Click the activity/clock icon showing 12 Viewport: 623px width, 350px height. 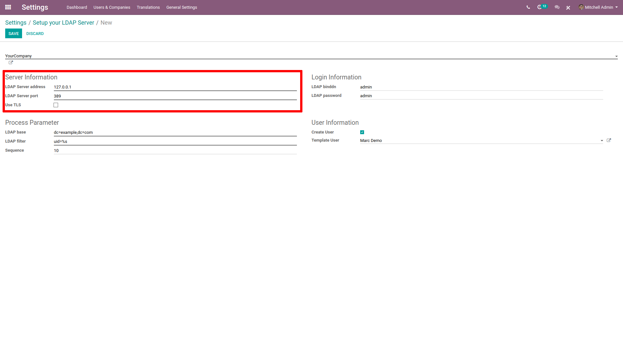(541, 7)
